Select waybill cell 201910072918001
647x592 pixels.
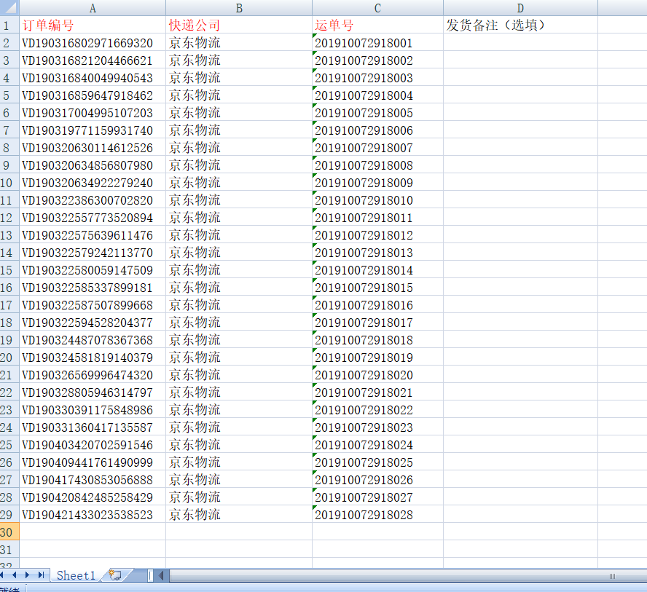pyautogui.click(x=377, y=43)
